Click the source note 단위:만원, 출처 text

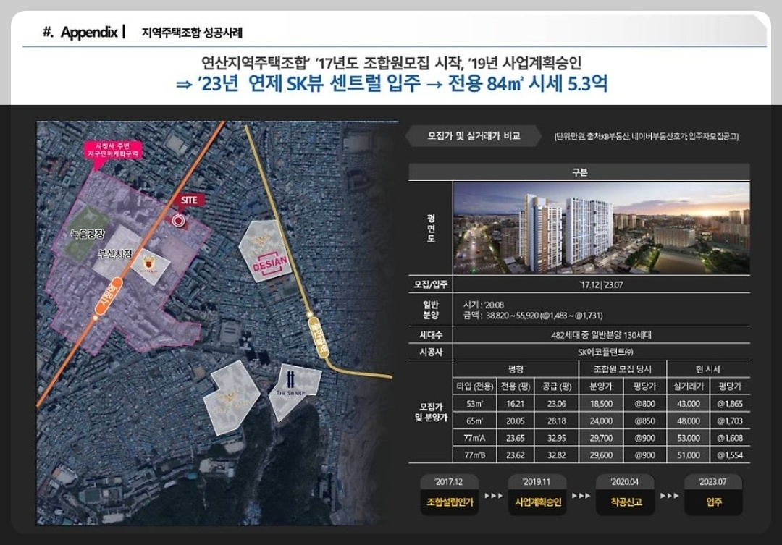[647, 136]
